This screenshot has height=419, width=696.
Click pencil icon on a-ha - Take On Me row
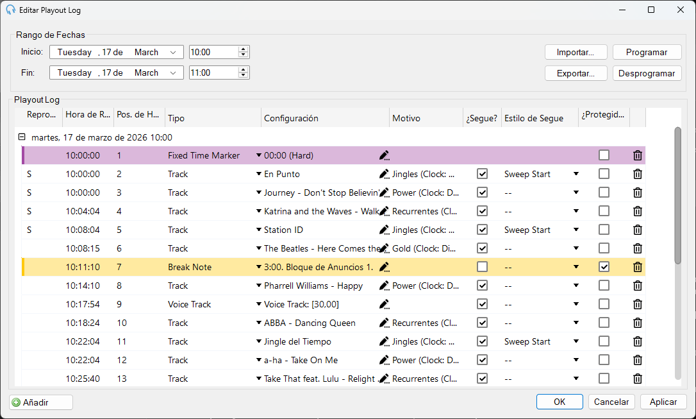385,361
